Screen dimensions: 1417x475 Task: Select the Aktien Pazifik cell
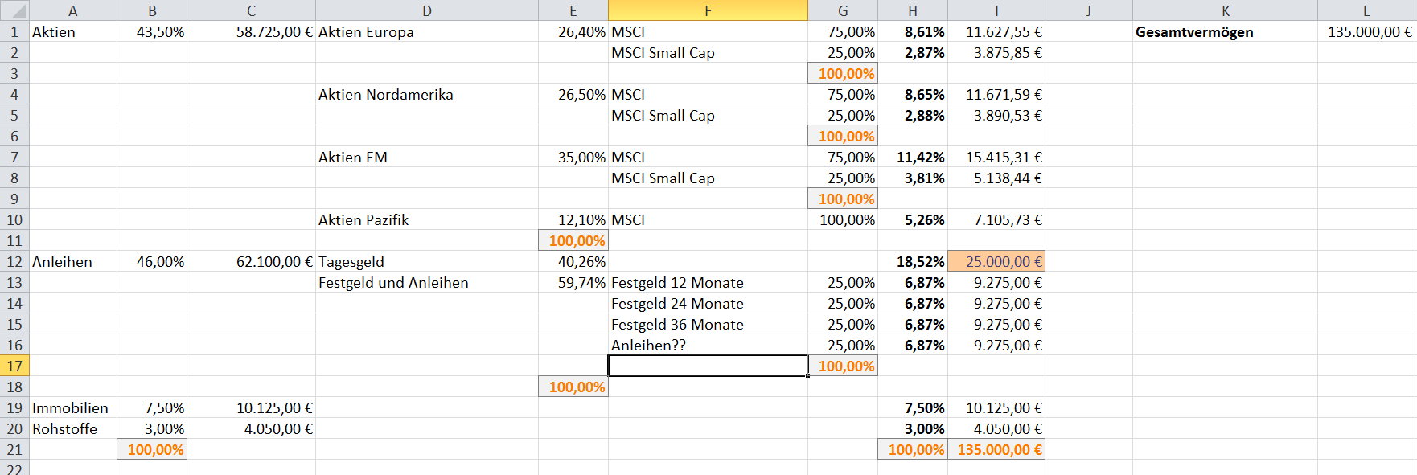[x=363, y=220]
